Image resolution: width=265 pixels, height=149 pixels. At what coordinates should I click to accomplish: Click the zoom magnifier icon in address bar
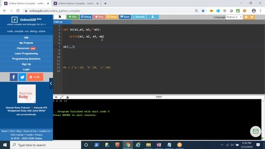(x=196, y=11)
